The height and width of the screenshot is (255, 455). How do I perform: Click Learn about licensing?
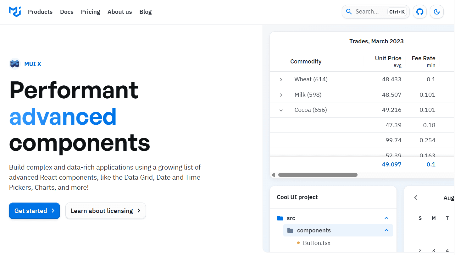[x=106, y=211]
